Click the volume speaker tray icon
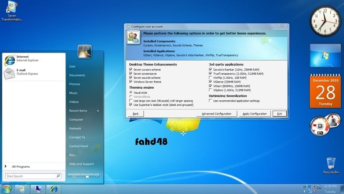The width and height of the screenshot is (344, 194). click(305, 191)
